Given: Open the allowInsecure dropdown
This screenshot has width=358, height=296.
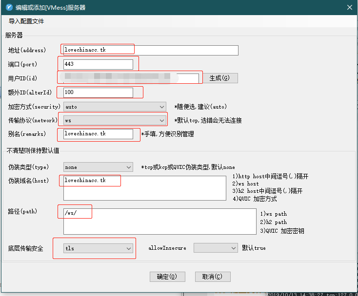Looking at the screenshot, I should [216, 248].
